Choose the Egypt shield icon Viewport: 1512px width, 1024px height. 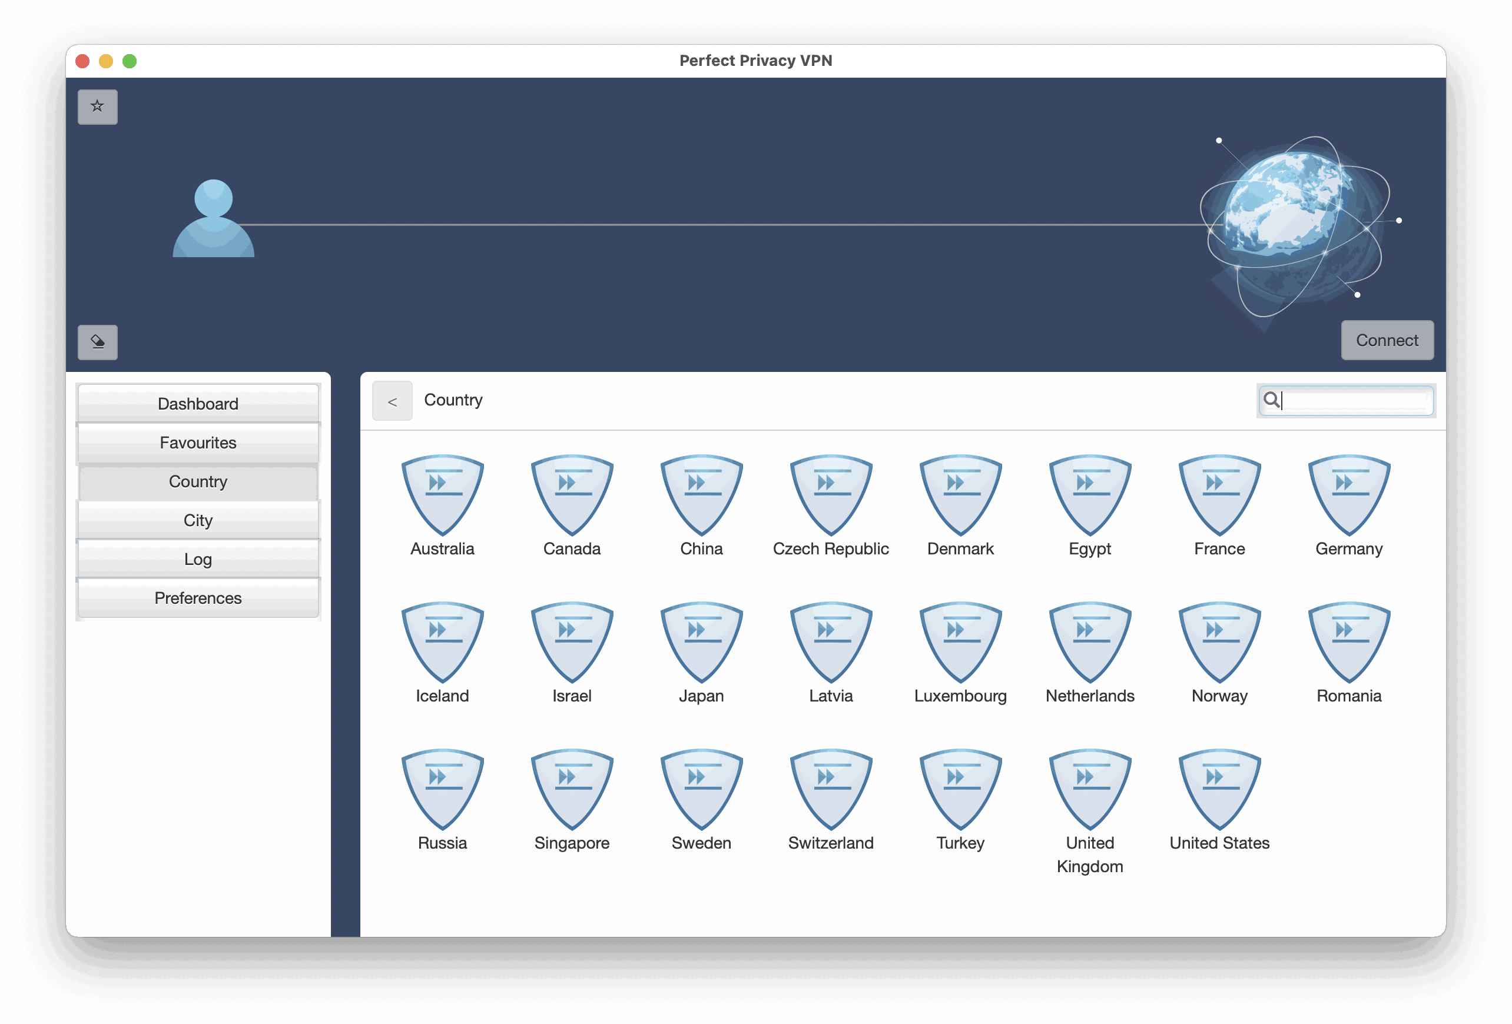click(1090, 495)
